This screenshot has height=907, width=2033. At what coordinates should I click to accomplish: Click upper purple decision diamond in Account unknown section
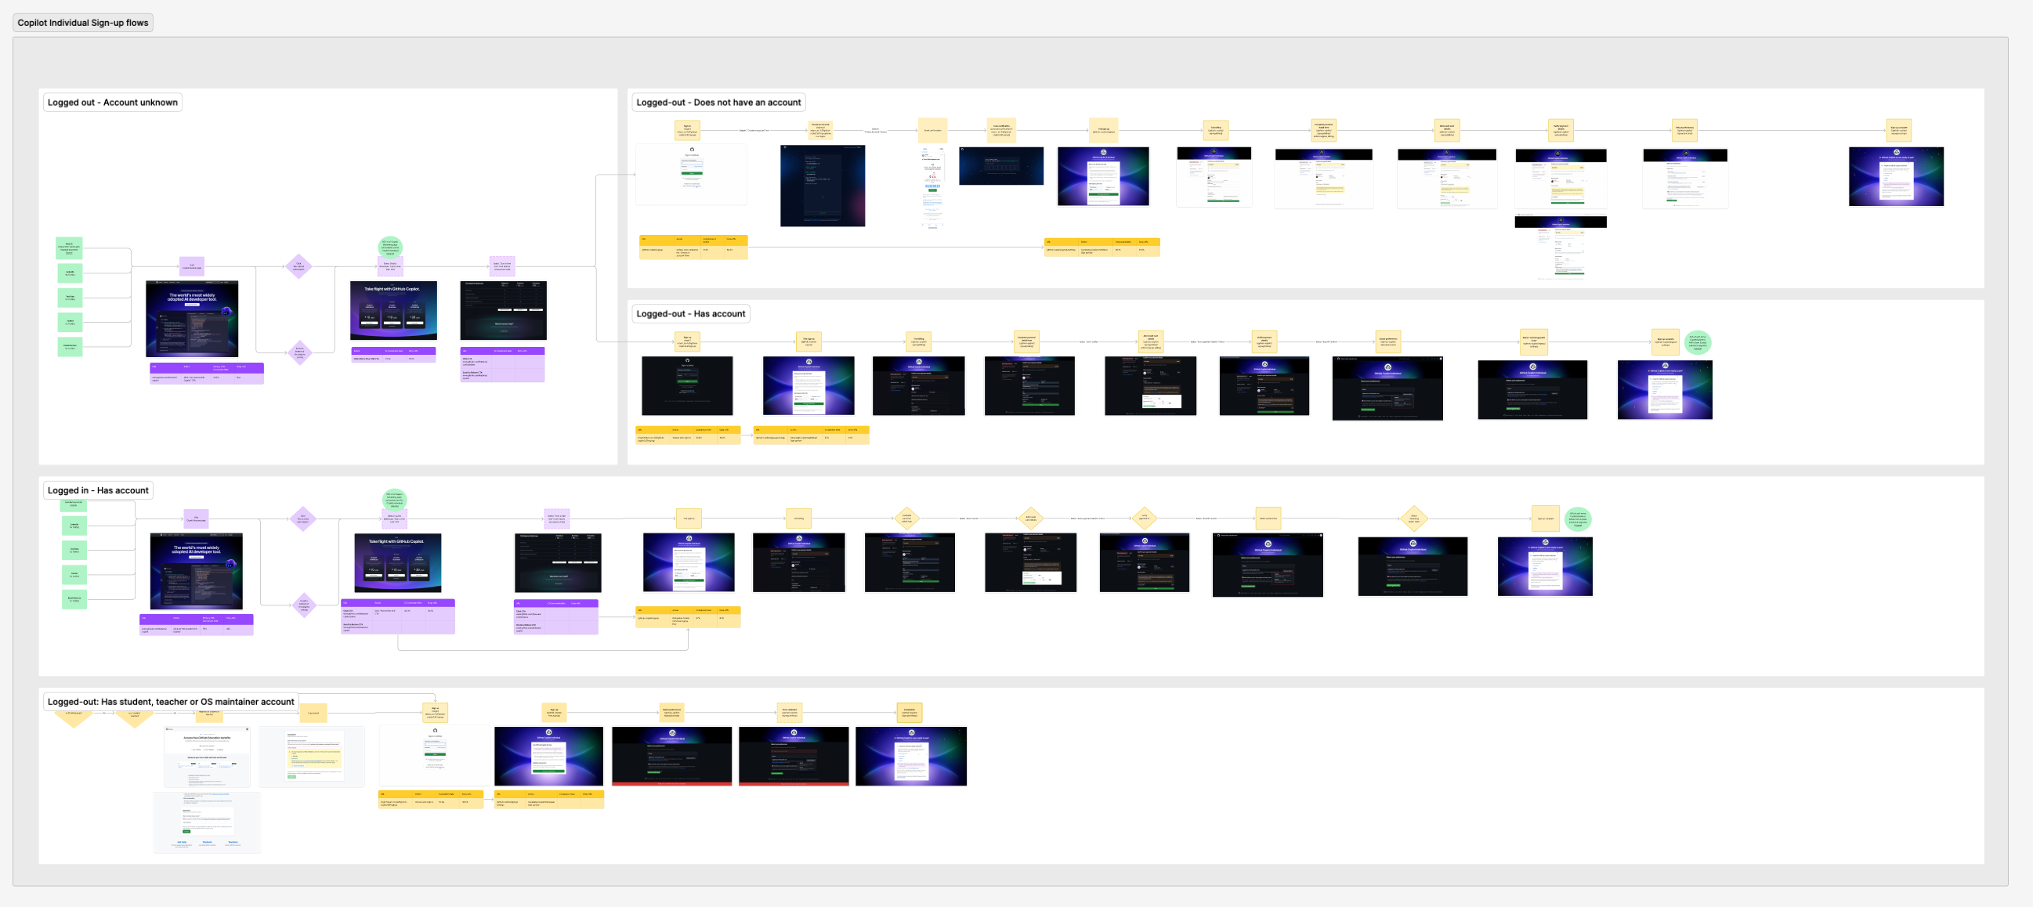tap(298, 266)
